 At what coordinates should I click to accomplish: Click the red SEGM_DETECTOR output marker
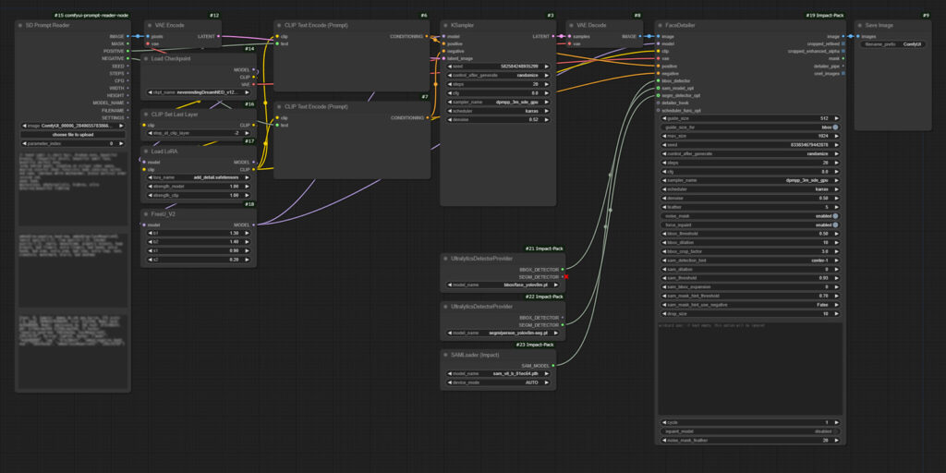[564, 277]
